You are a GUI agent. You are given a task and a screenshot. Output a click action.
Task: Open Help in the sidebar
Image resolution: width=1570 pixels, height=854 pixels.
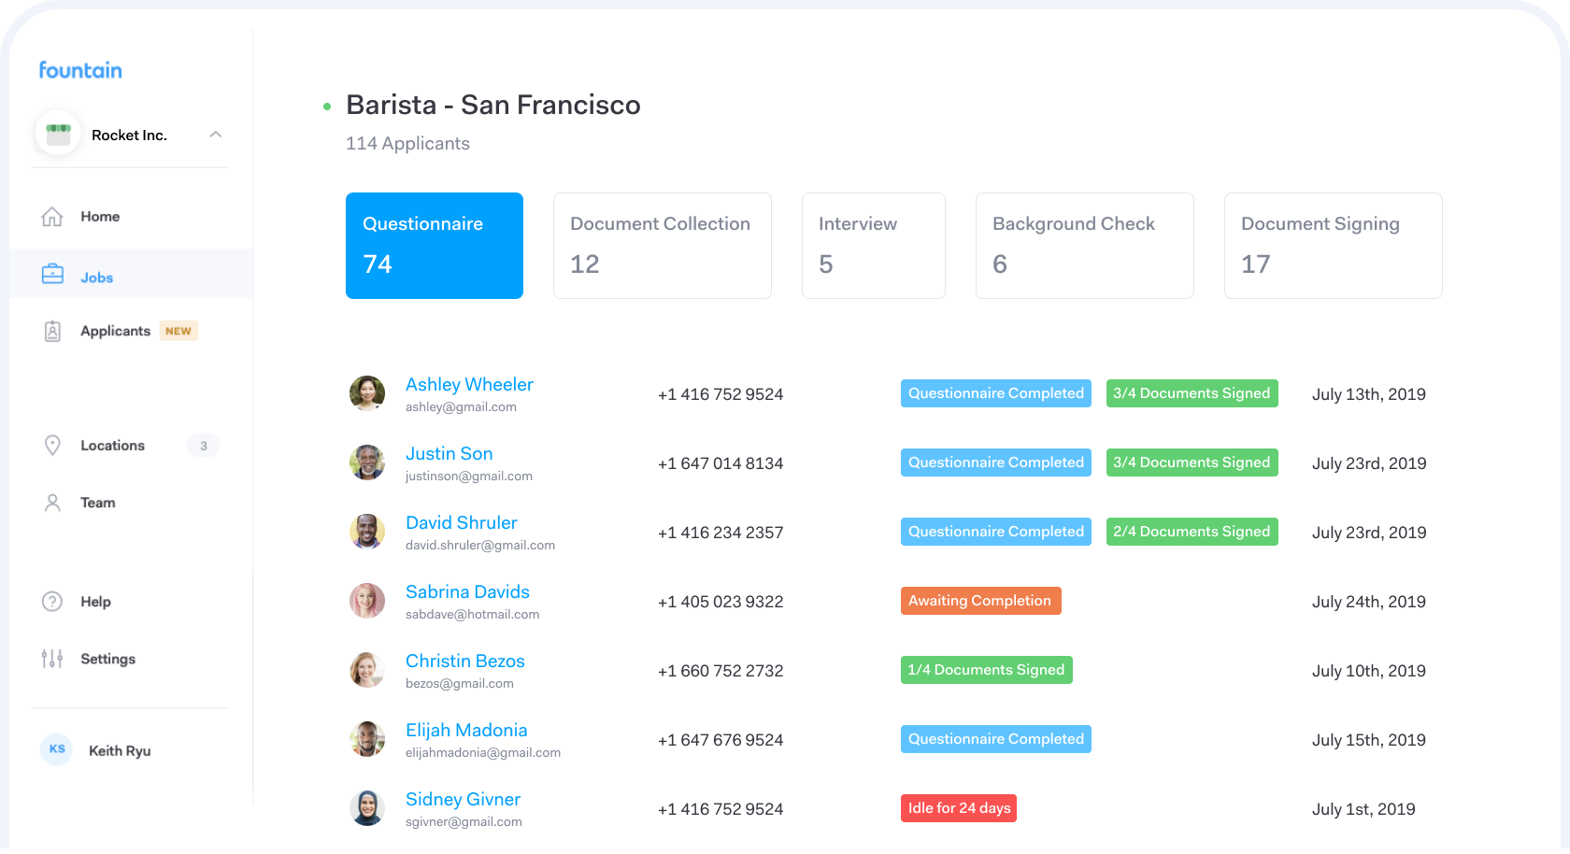point(95,602)
